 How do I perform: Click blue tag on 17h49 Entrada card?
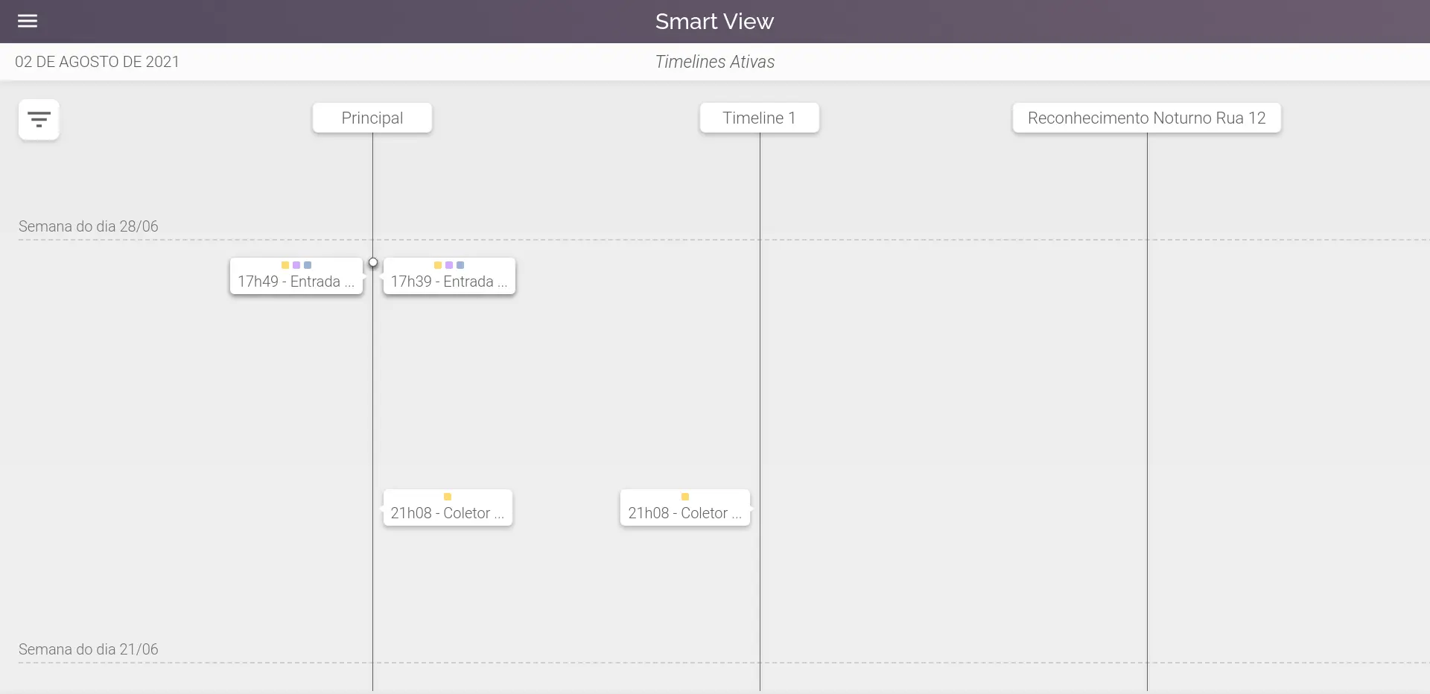[x=308, y=265]
